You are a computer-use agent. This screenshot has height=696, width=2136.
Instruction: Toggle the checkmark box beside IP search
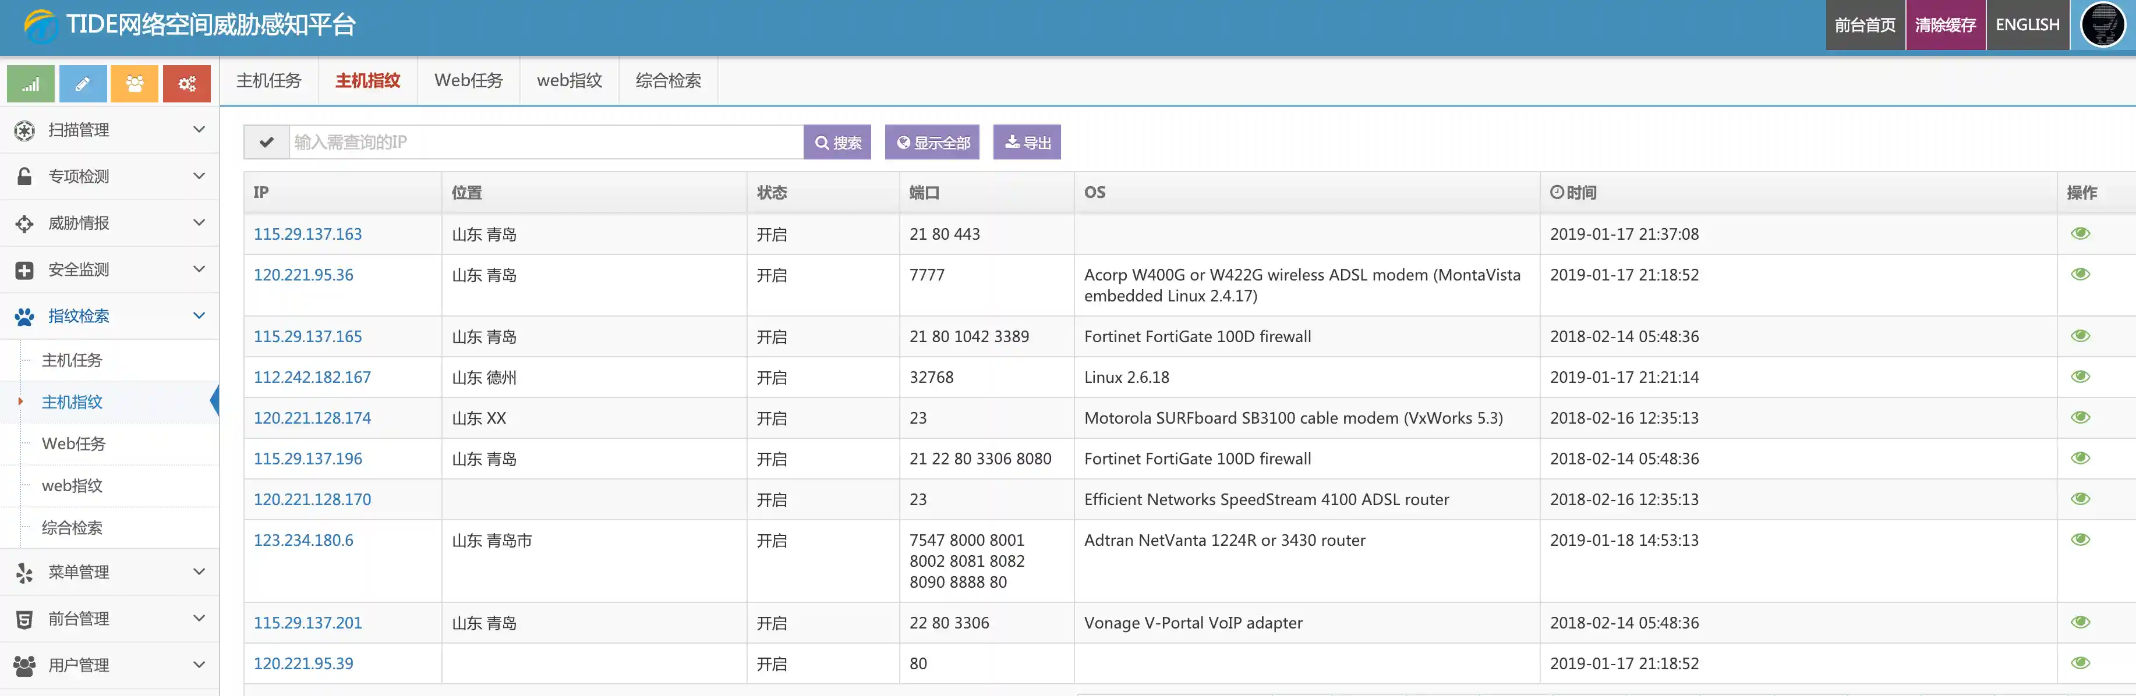coord(266,143)
